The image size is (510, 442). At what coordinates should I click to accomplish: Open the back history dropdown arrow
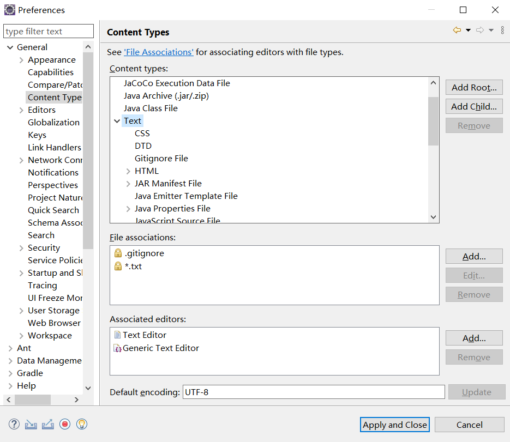[468, 31]
